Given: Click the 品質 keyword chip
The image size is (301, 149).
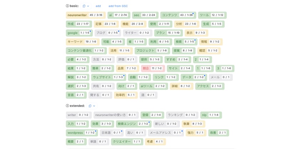Looking at the screenshot, I should [x=127, y=68].
